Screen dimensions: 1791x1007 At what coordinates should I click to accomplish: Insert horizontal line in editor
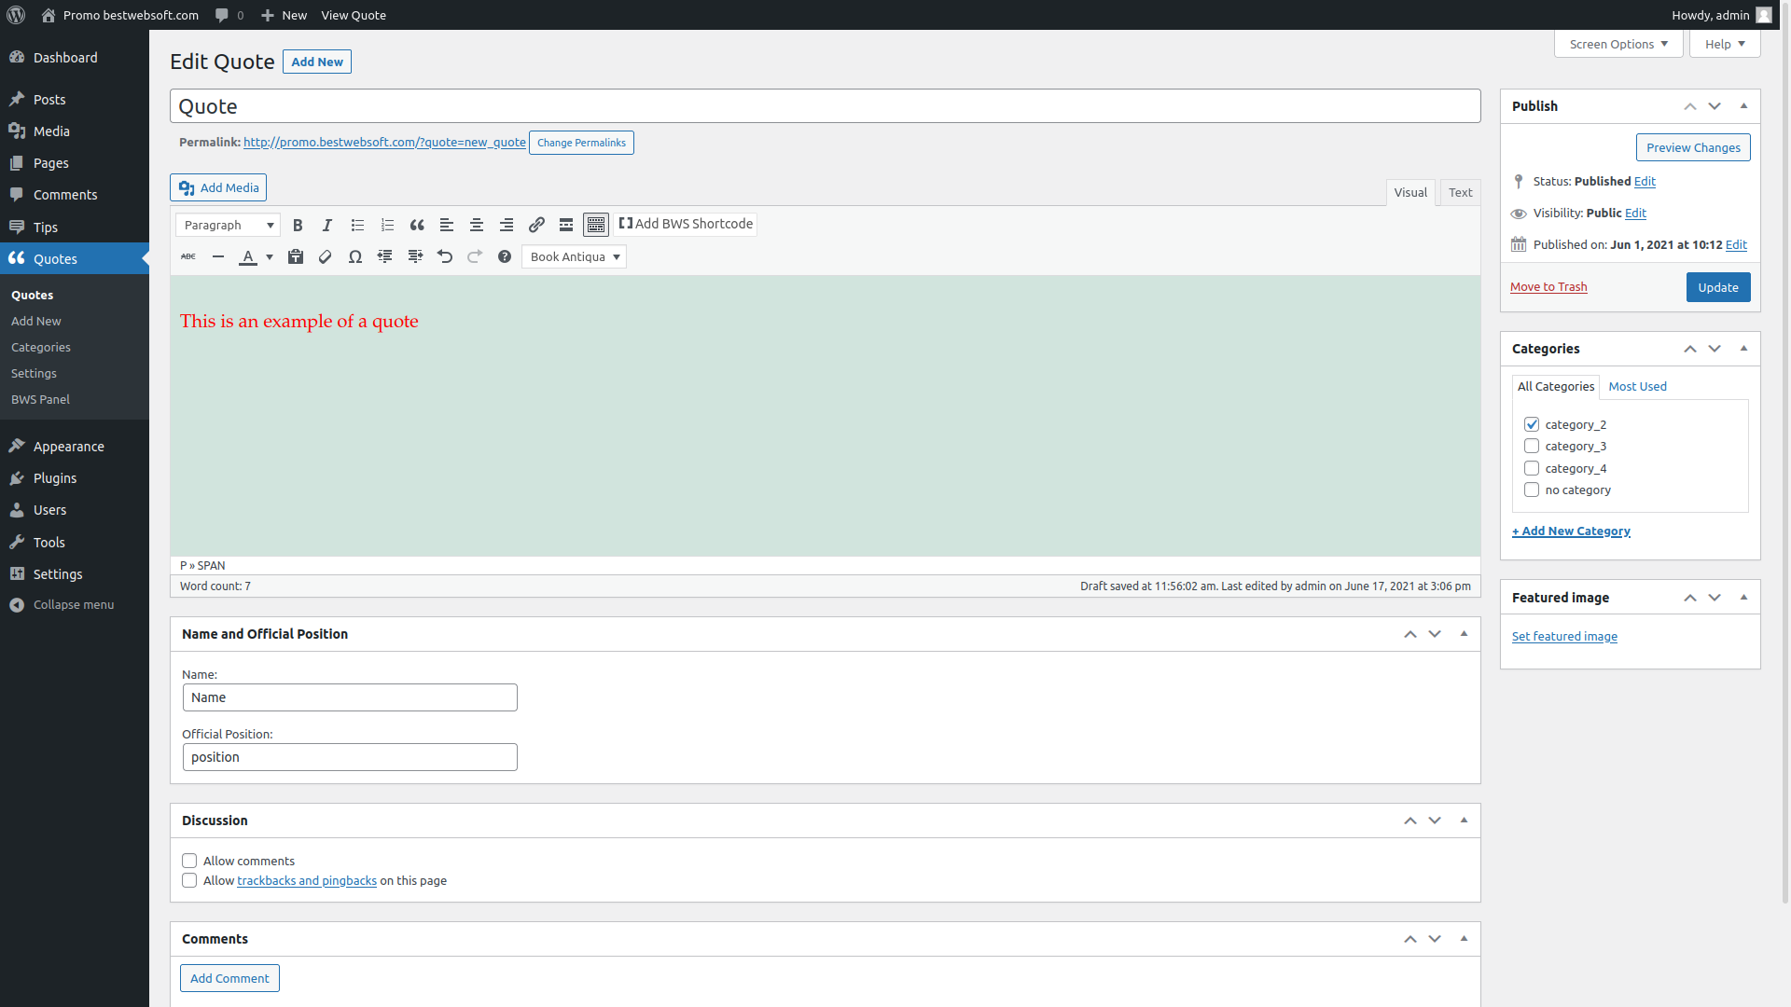[x=218, y=256]
